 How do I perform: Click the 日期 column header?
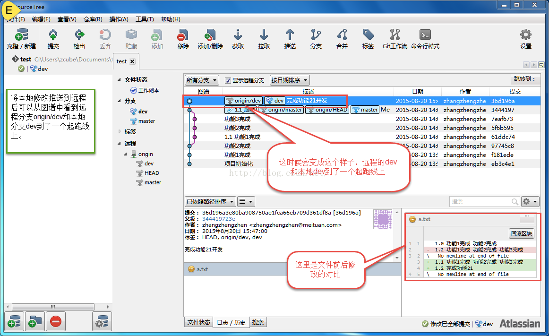click(417, 92)
